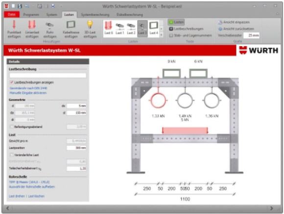The width and height of the screenshot is (284, 214).
Task: Expand loads gallery with the bottom arrow
Action: pyautogui.click(x=161, y=35)
